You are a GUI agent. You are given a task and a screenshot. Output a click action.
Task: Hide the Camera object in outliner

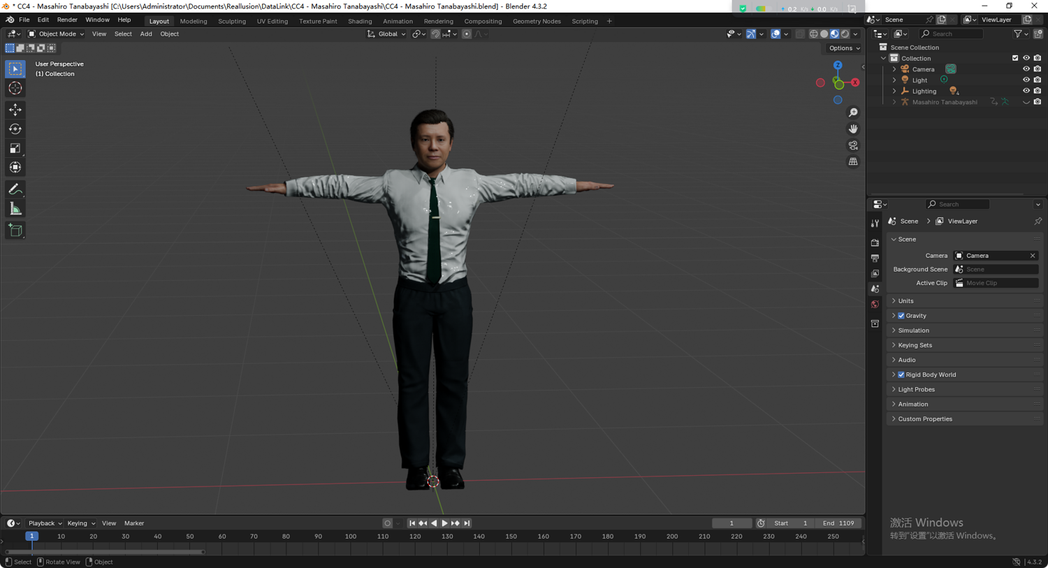point(1026,69)
